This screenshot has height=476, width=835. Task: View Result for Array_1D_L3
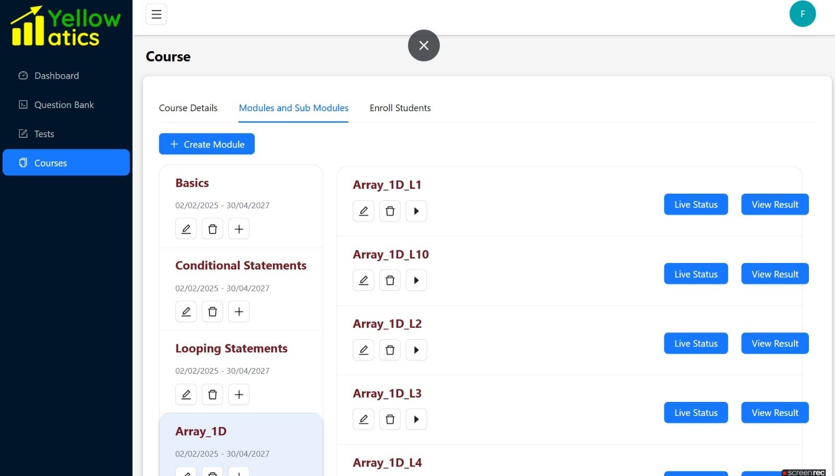(x=775, y=413)
